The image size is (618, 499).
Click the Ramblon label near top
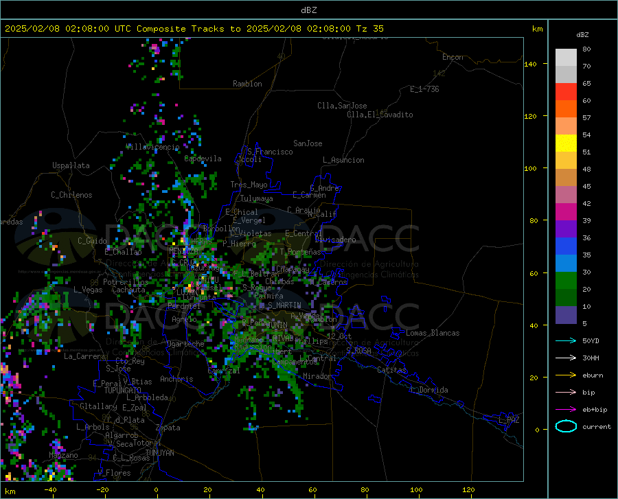247,84
